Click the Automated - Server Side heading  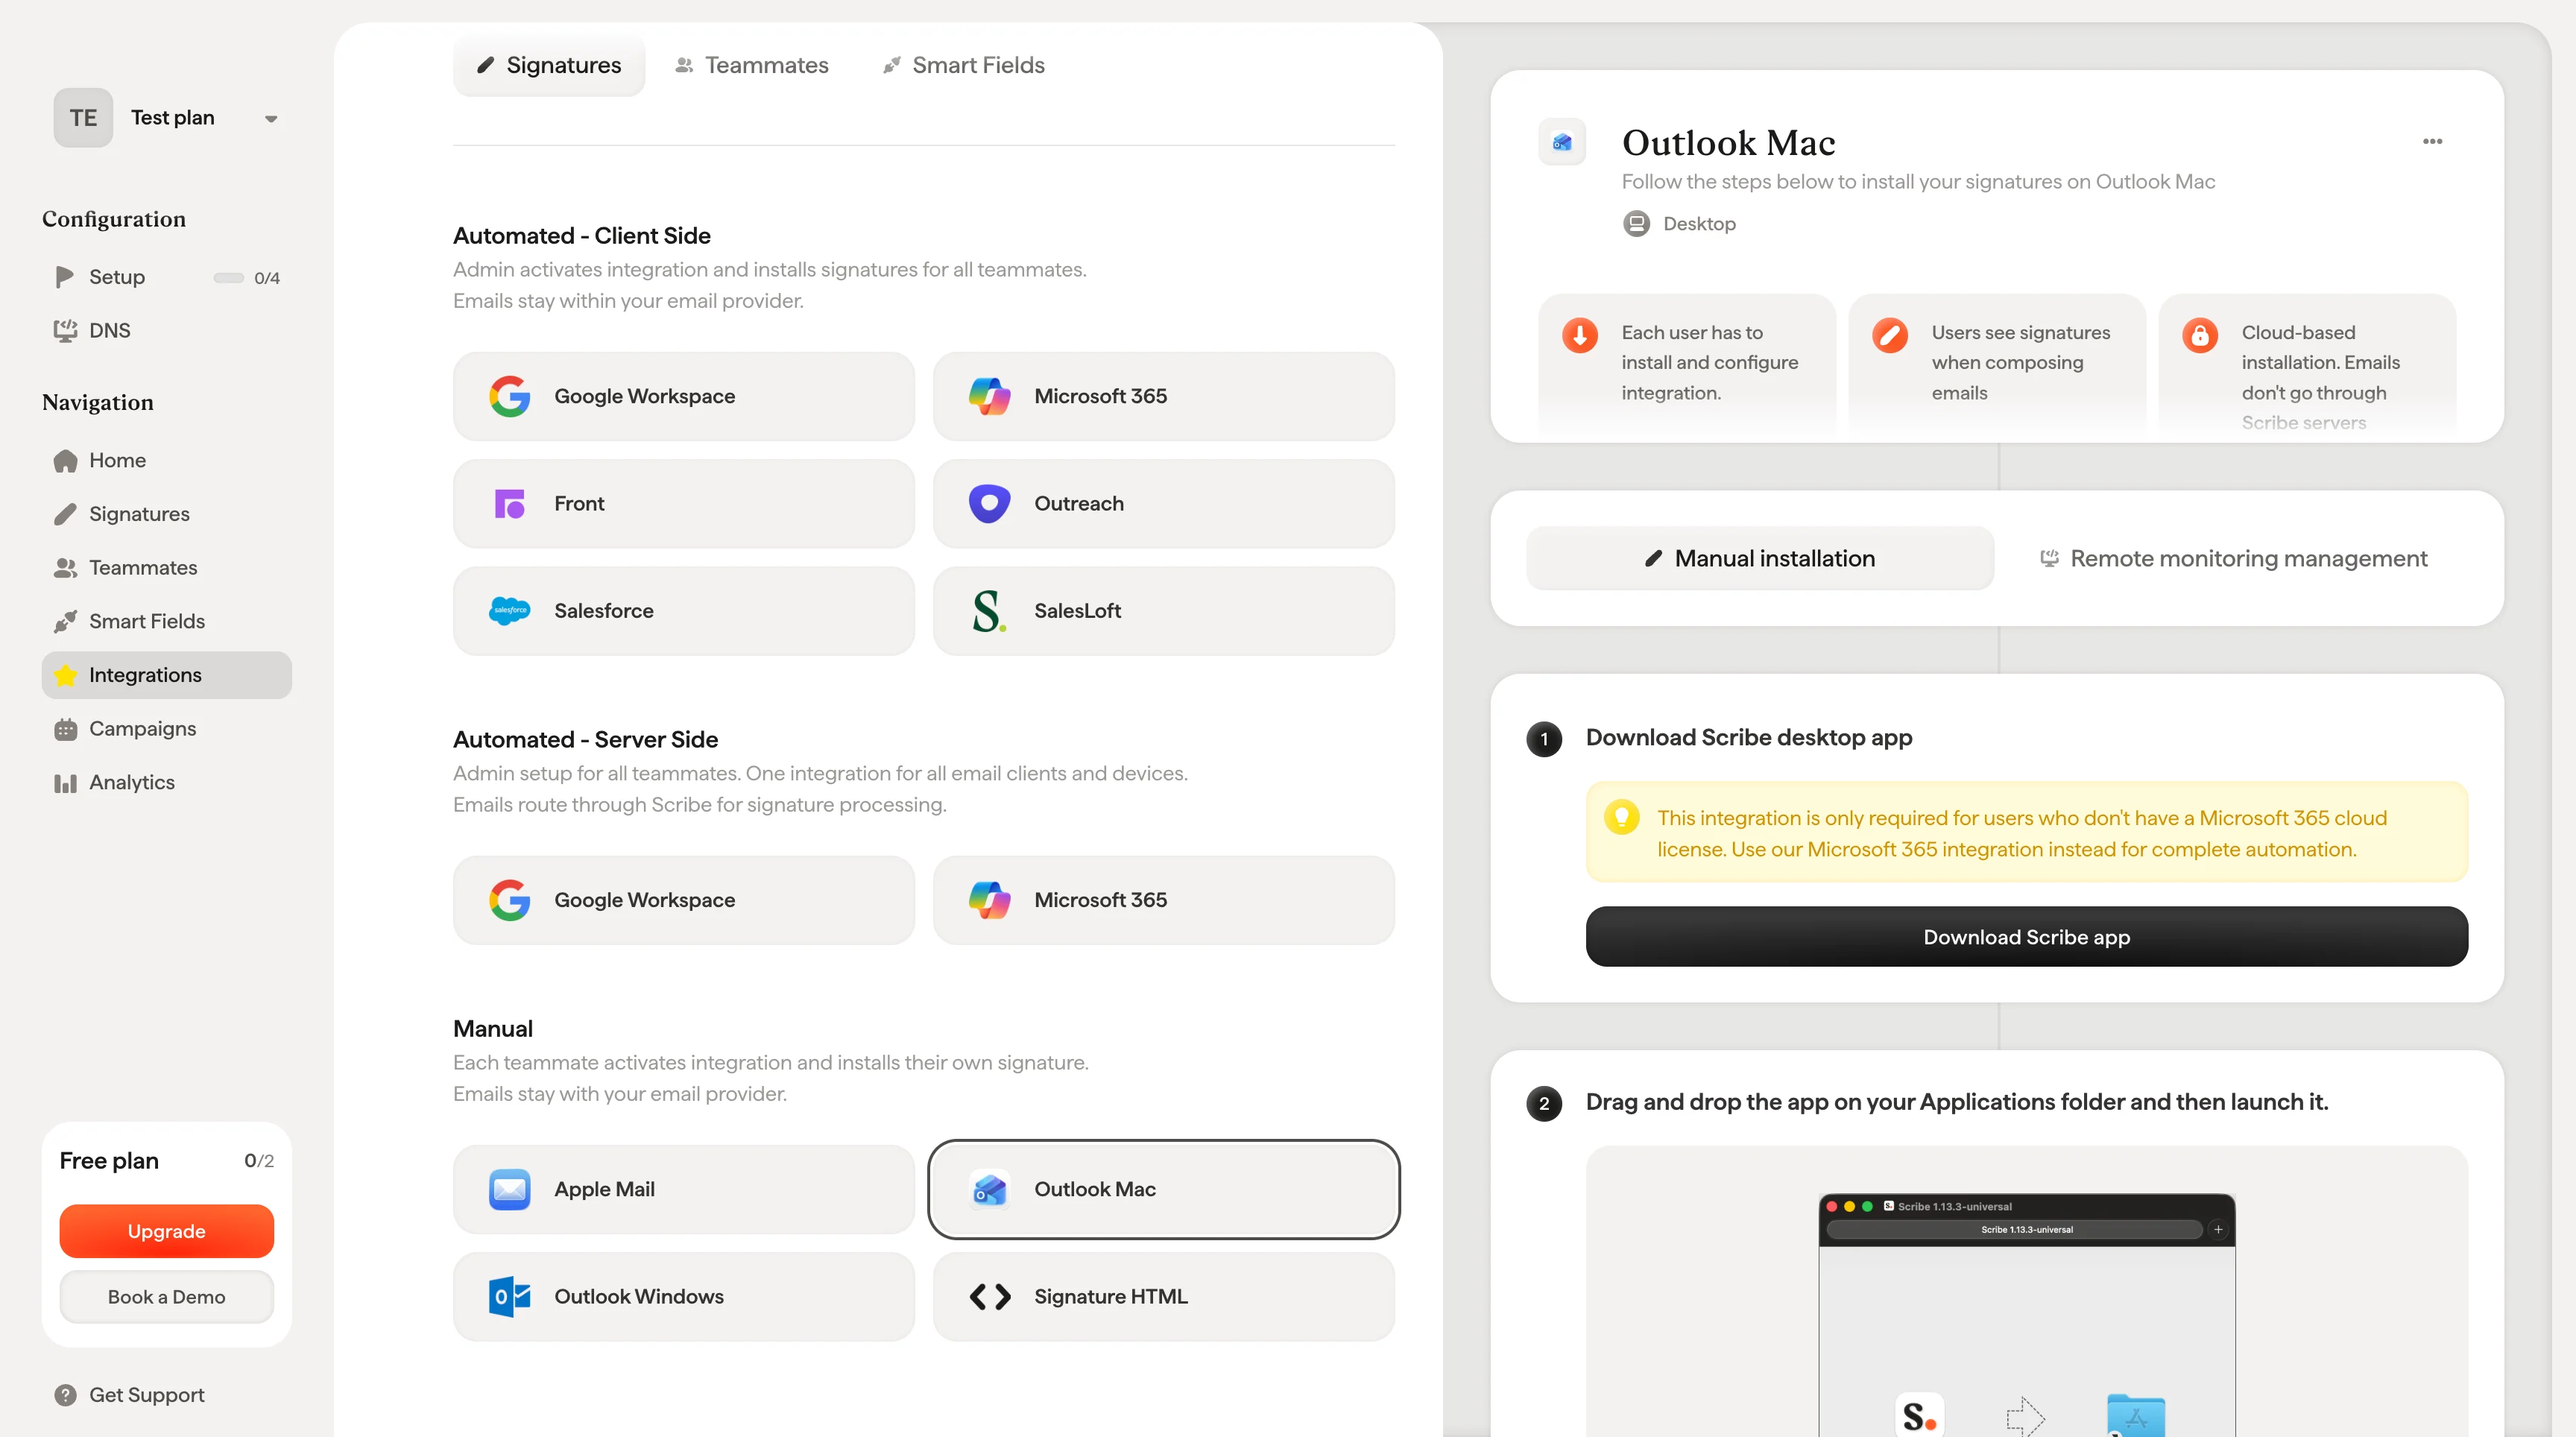tap(585, 740)
